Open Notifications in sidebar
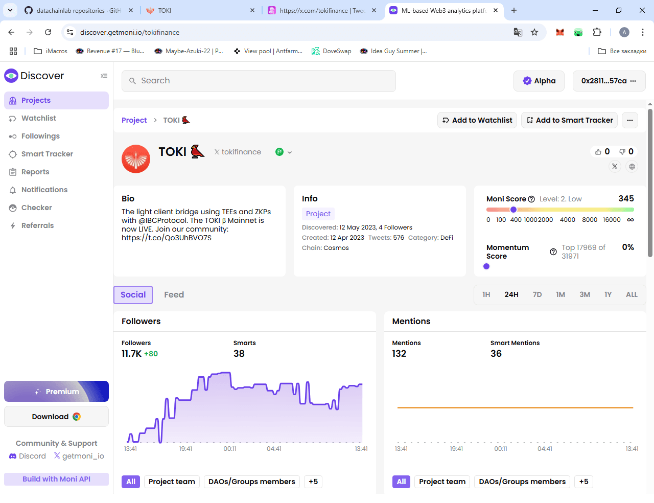 [56, 190]
